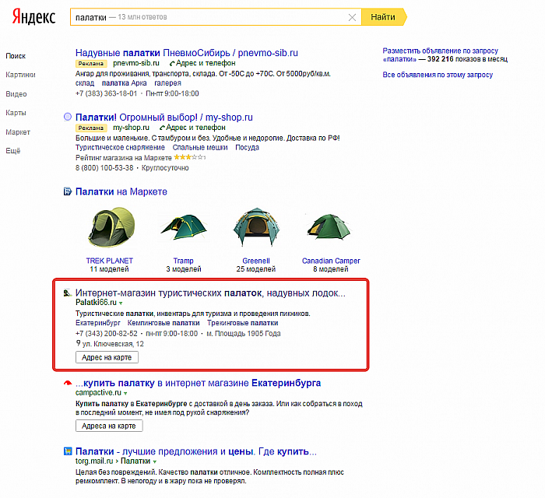
Task: Expand the dropdown arrow next to torg.mail.ru Палатки
Action: 155,461
